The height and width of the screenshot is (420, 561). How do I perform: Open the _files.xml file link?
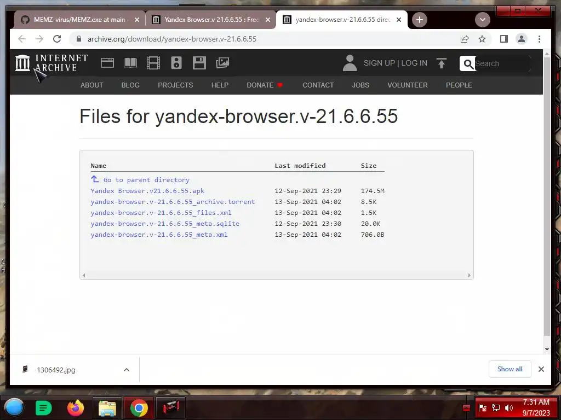pos(161,213)
